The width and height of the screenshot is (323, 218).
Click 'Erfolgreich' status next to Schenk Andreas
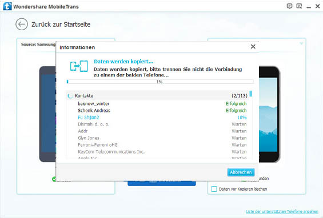coord(236,111)
